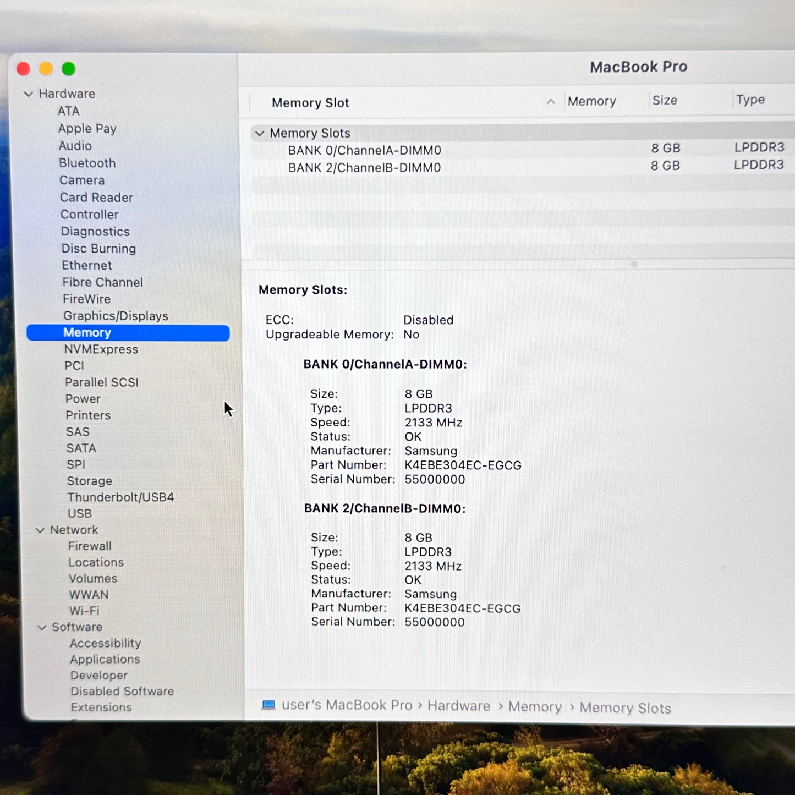
Task: Minimize window with yellow button
Action: pyautogui.click(x=46, y=69)
